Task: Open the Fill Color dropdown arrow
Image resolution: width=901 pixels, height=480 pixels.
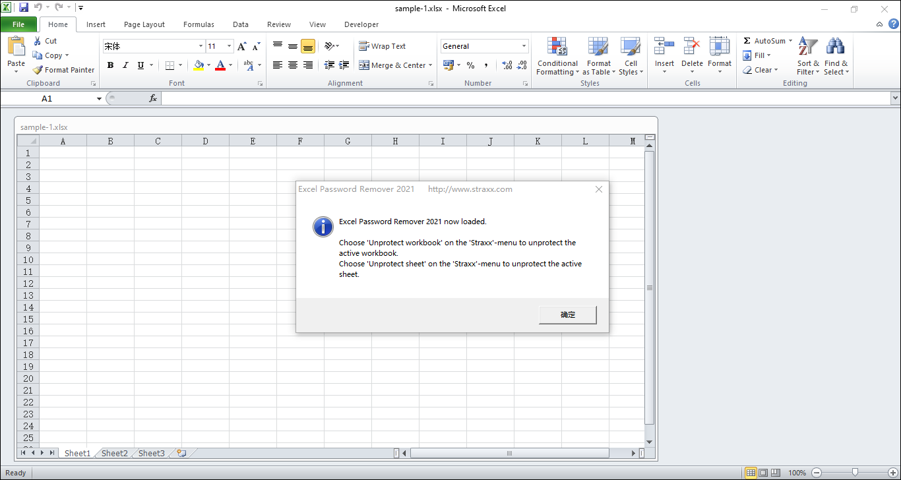Action: point(209,65)
